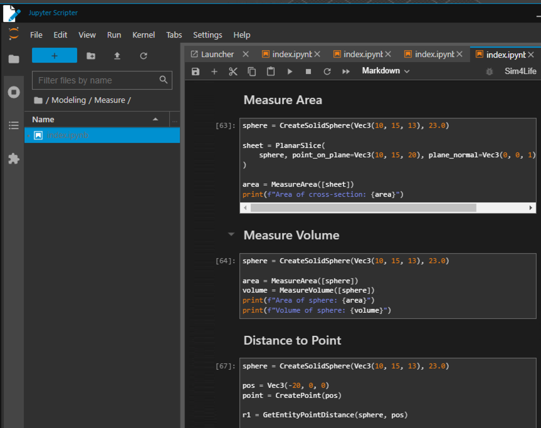Image resolution: width=541 pixels, height=428 pixels.
Task: Open the Help menu
Action: click(x=241, y=35)
